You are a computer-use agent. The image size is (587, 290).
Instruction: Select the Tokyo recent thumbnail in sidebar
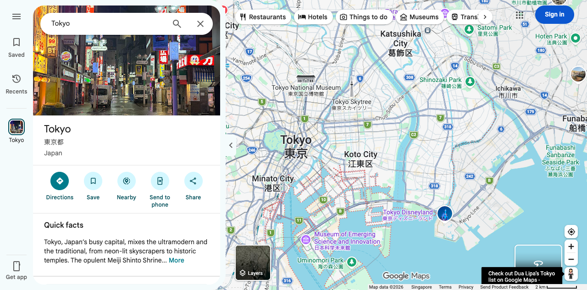(17, 127)
